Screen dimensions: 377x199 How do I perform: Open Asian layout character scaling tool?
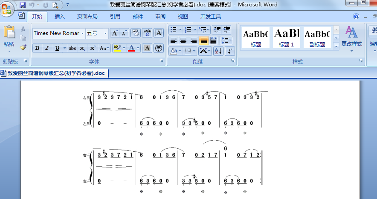pos(205,51)
